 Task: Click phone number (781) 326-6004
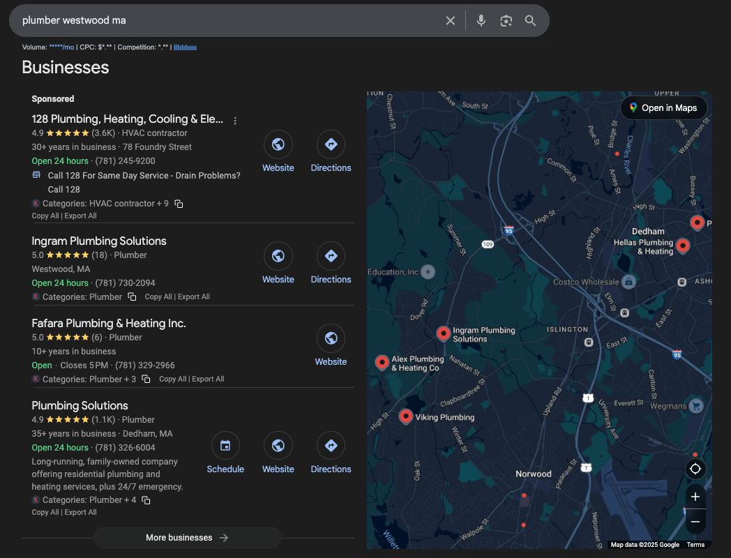click(x=126, y=448)
